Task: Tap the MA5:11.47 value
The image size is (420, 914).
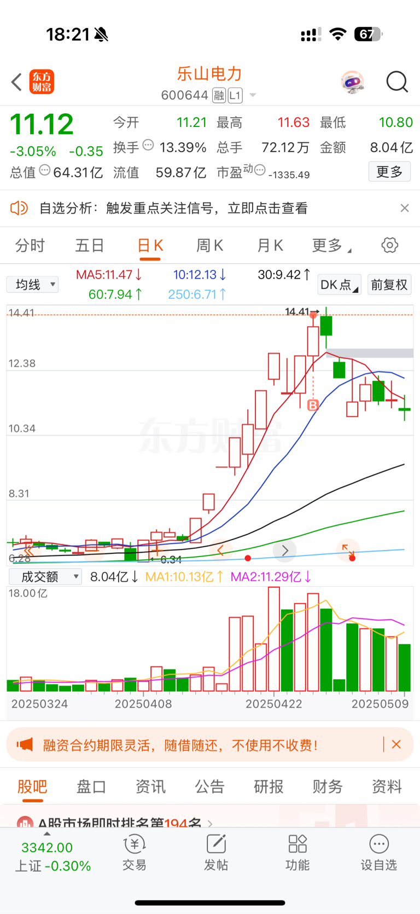Action: pos(109,274)
